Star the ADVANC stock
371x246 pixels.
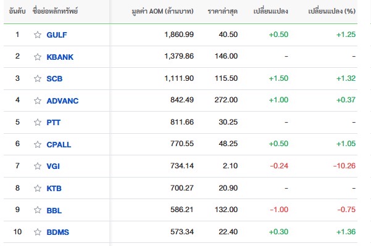38,100
